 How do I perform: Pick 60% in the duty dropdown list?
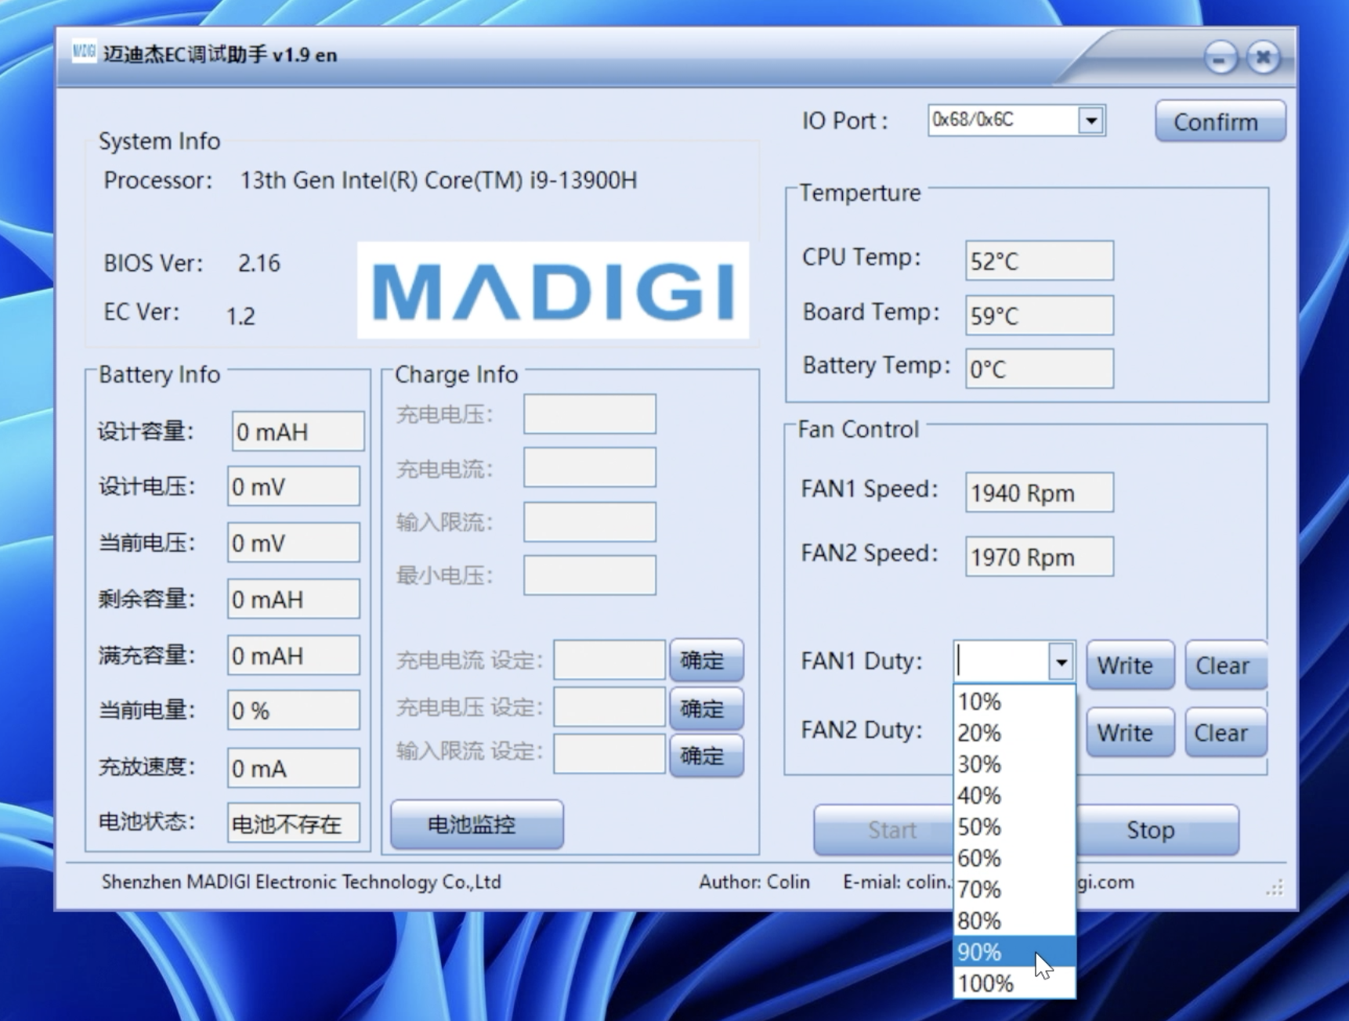coord(1014,858)
